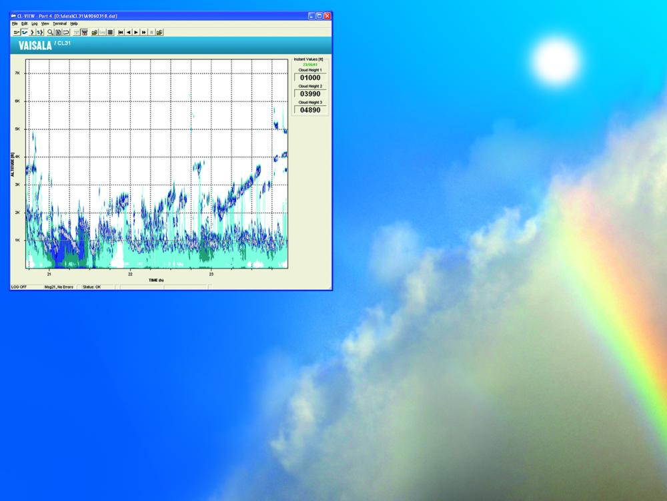Click the Cloud Height 1 value field
The width and height of the screenshot is (667, 501).
coord(311,78)
